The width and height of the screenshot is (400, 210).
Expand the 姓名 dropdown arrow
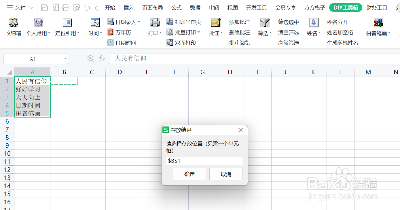[319, 33]
